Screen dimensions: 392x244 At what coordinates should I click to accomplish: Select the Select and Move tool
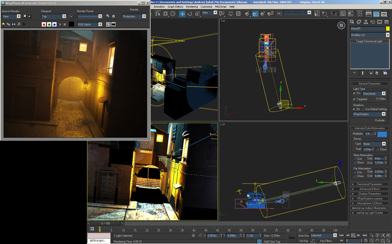pos(182,14)
